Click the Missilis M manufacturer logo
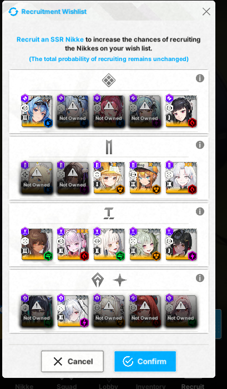 (109, 147)
